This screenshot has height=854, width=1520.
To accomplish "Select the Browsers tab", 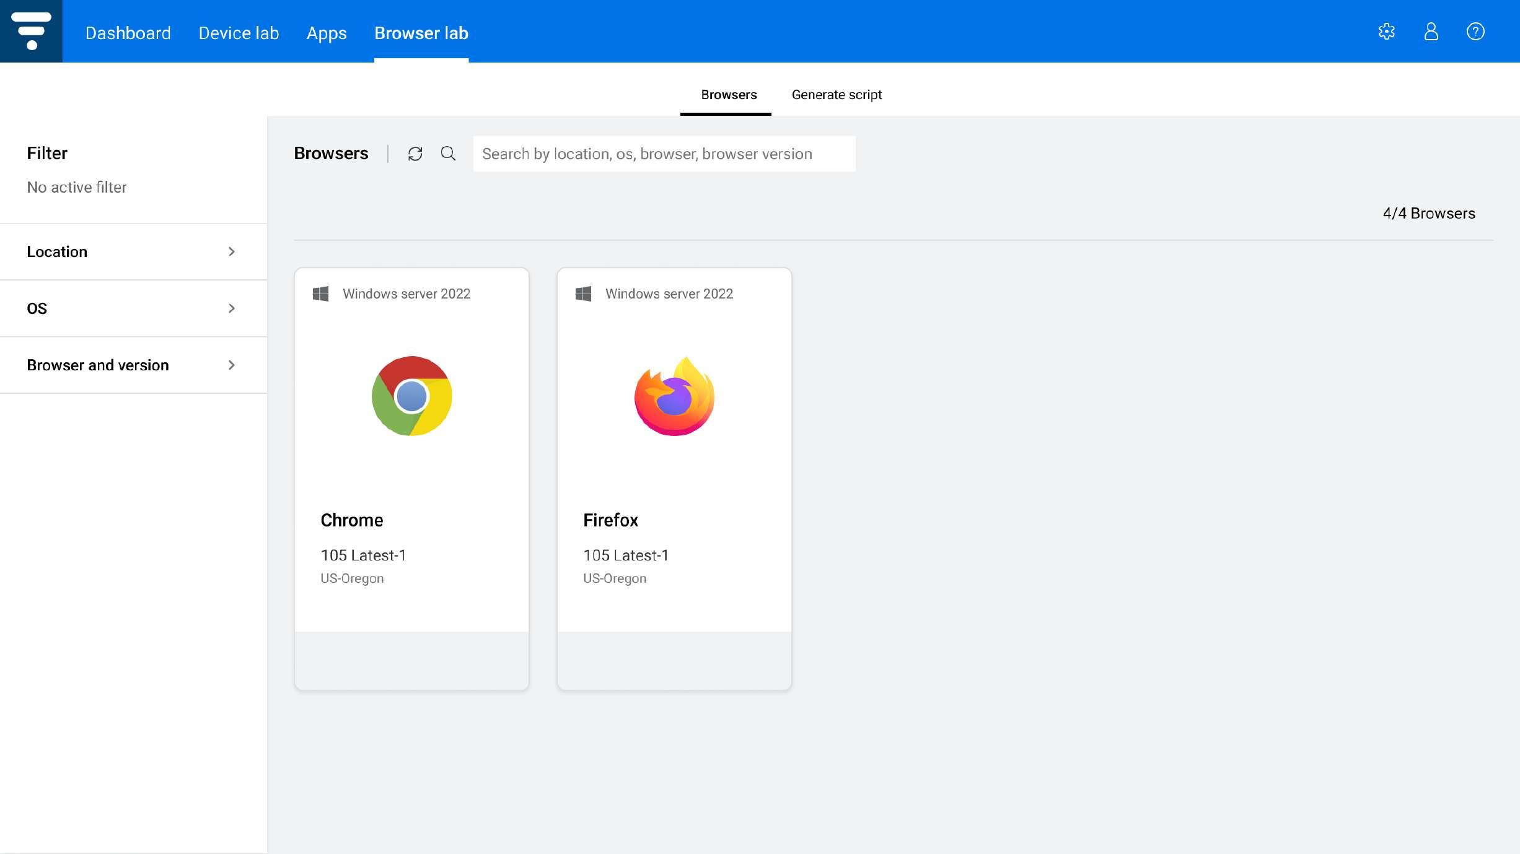I will (x=729, y=95).
